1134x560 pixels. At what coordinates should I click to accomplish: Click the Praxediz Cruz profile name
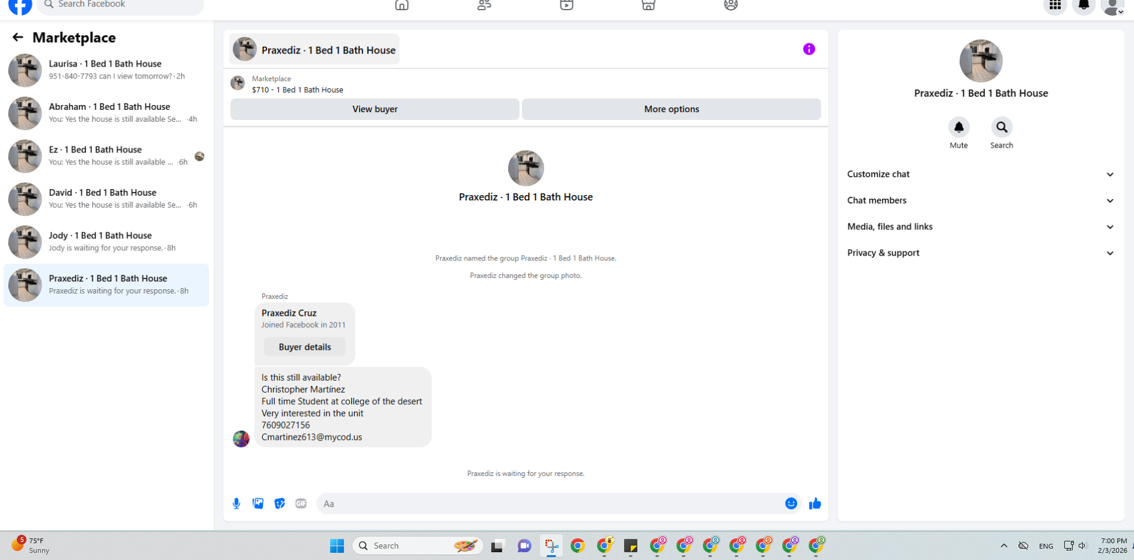[x=289, y=313]
